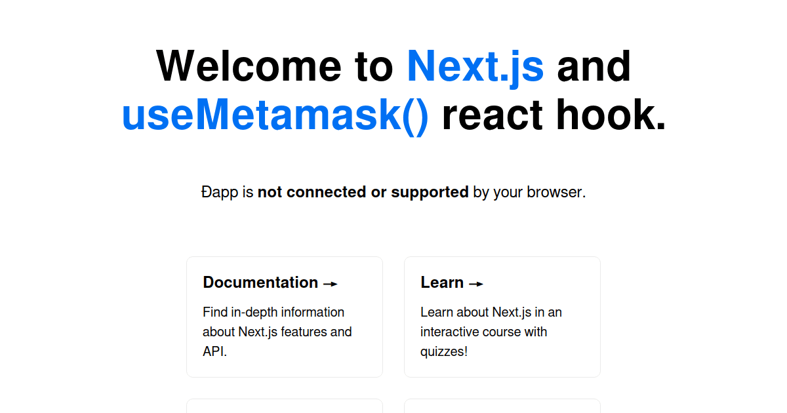The height and width of the screenshot is (413, 787).
Task: Click the 'quizzes!' text in Learn card
Action: tap(444, 351)
